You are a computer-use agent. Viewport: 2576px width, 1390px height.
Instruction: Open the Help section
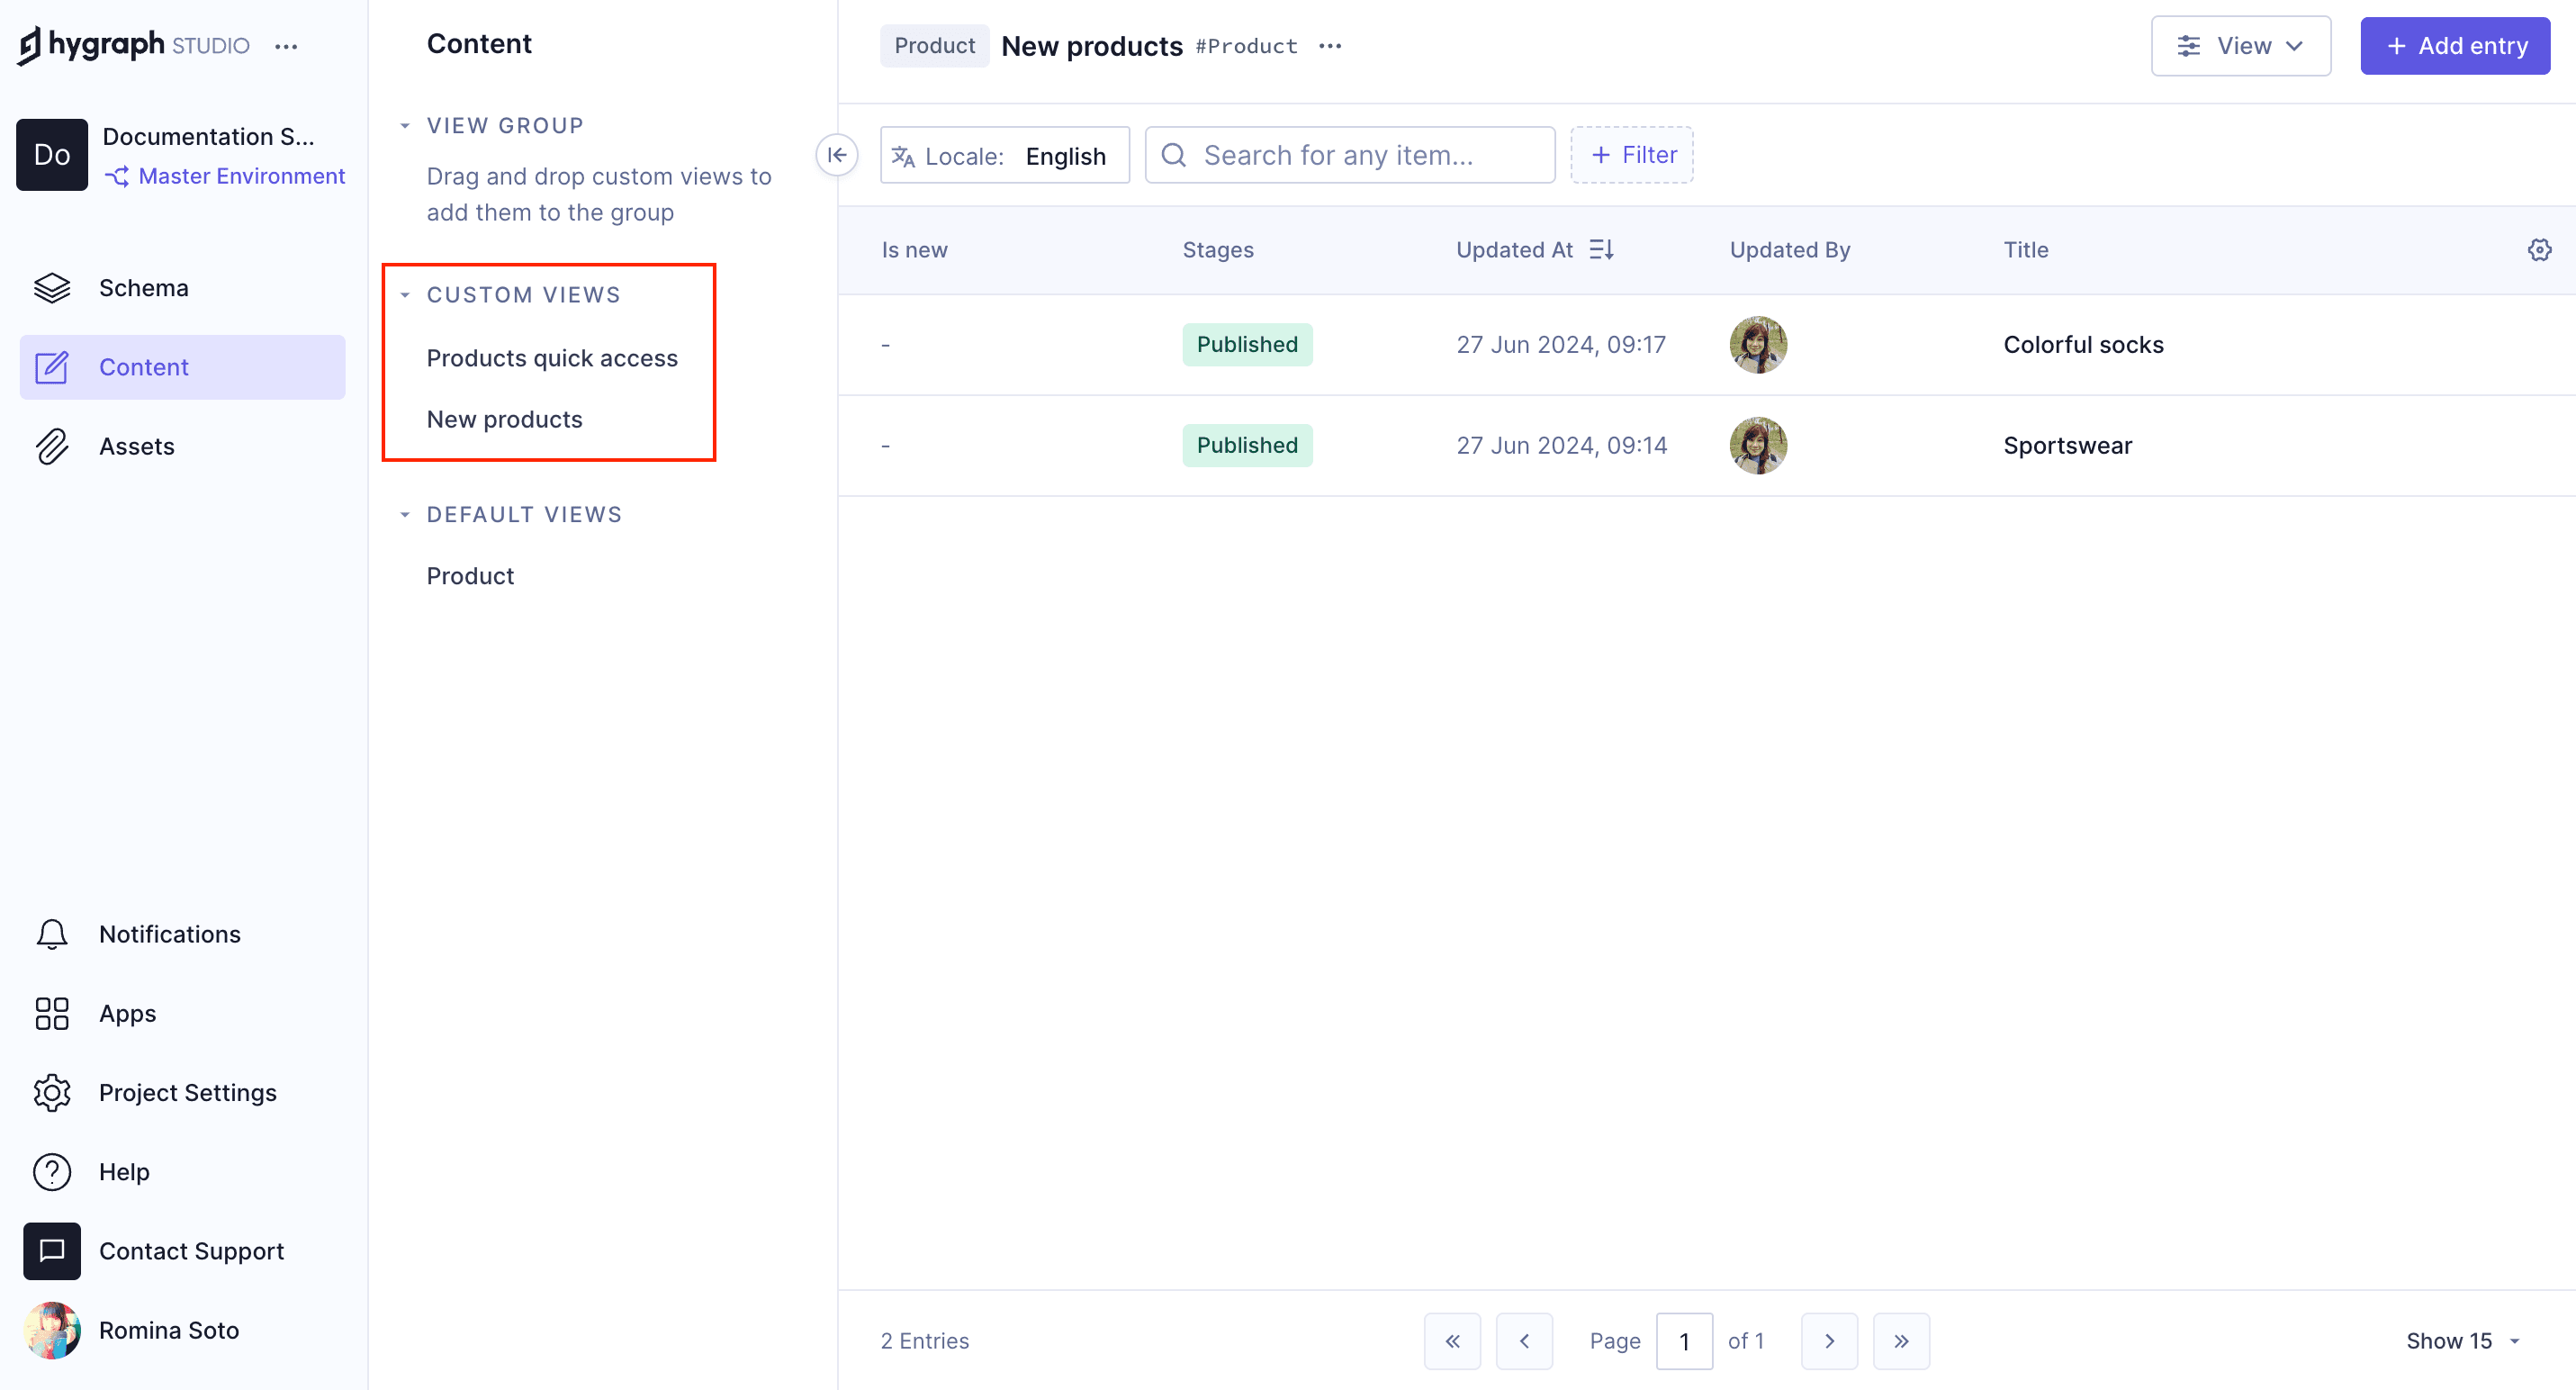coord(124,1171)
